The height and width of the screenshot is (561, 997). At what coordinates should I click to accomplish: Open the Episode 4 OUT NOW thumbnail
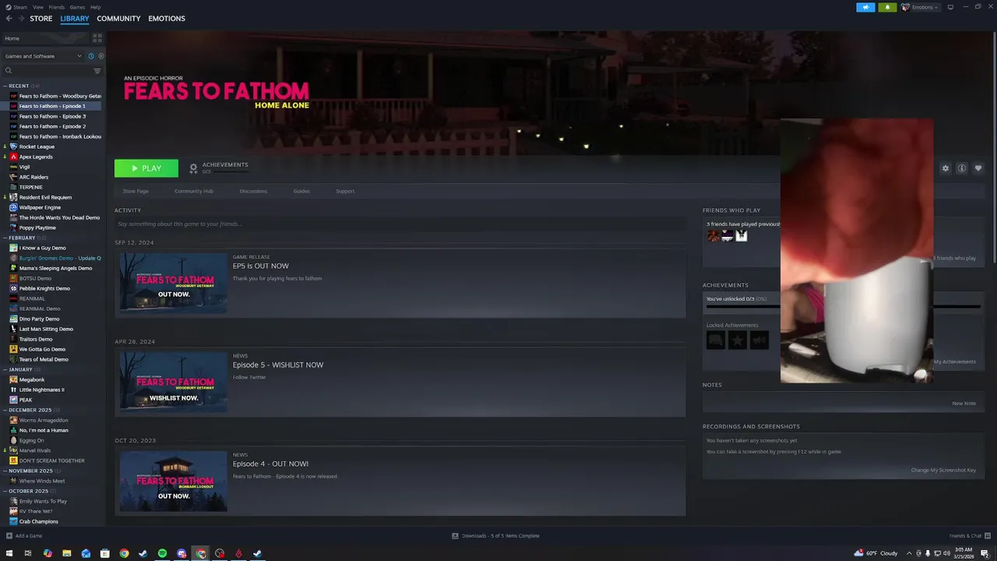point(174,481)
